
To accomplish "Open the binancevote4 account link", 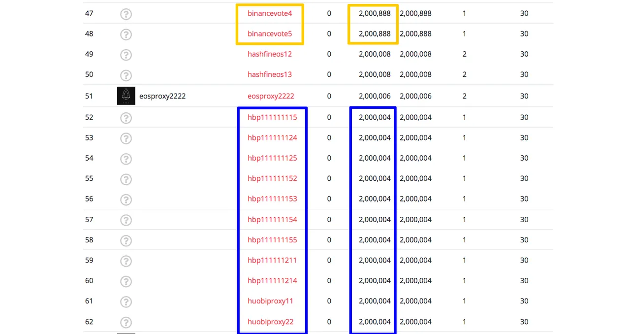I will [270, 13].
